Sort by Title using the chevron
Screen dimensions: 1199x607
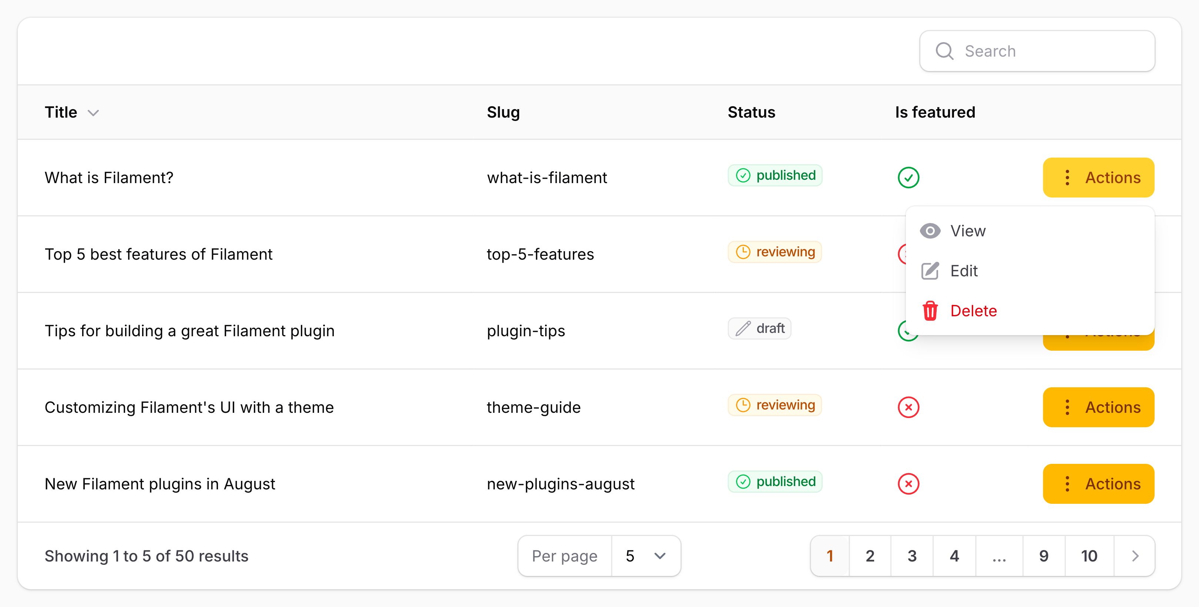[94, 113]
